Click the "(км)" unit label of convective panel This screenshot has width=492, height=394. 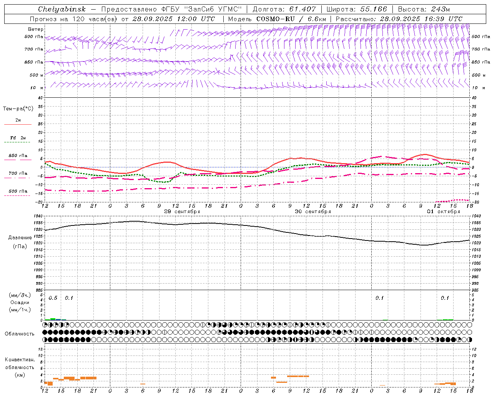point(20,375)
